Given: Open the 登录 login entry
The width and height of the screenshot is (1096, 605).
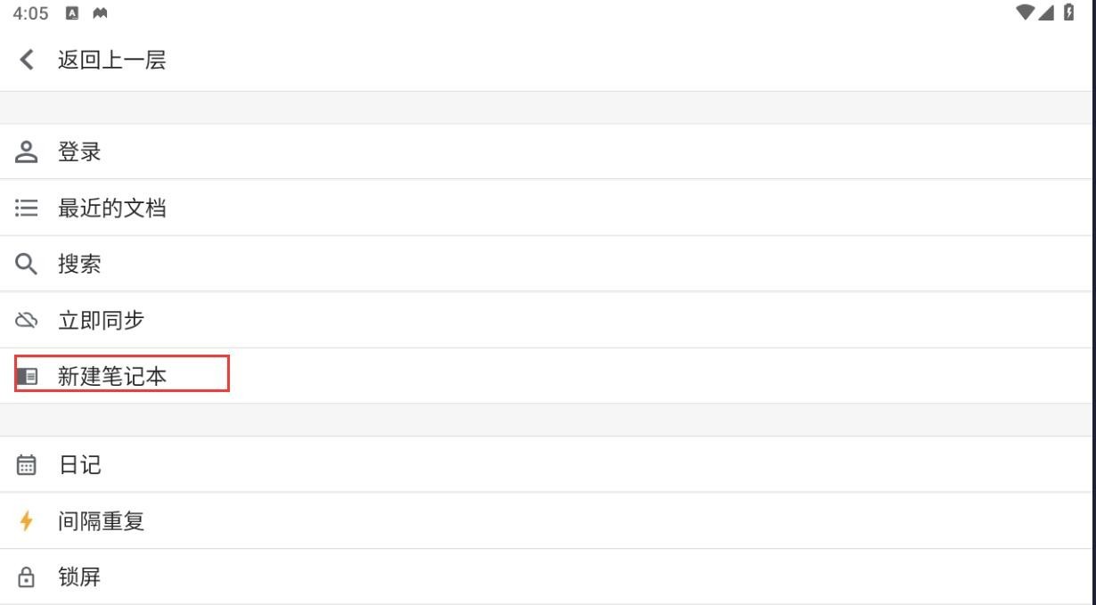Looking at the screenshot, I should pyautogui.click(x=79, y=151).
